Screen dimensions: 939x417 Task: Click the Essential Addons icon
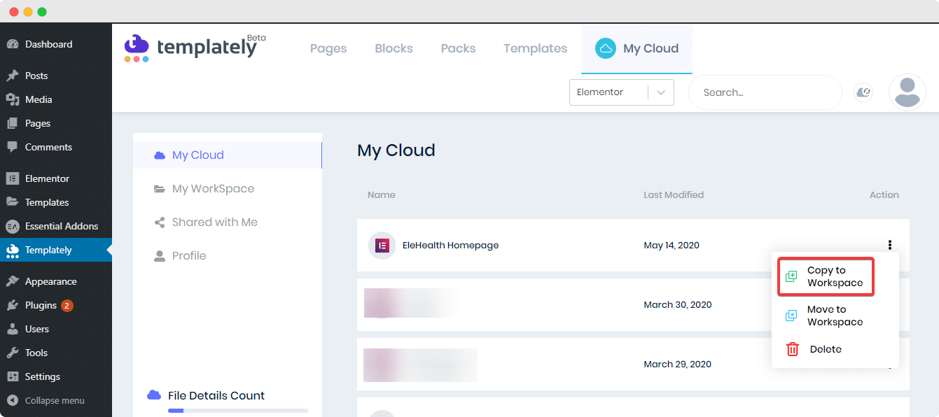pos(13,226)
